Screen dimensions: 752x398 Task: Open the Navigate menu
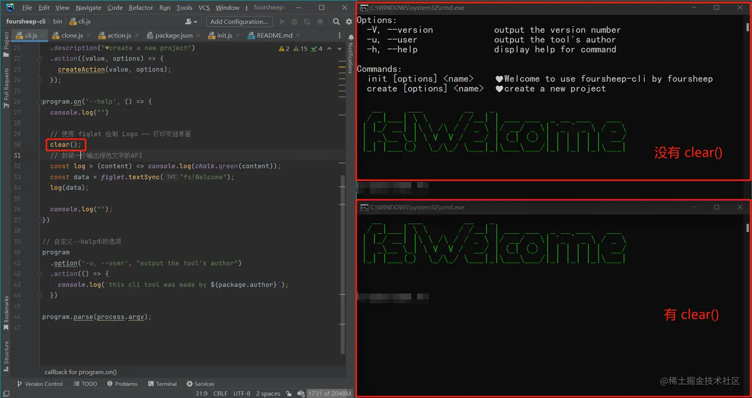[89, 7]
